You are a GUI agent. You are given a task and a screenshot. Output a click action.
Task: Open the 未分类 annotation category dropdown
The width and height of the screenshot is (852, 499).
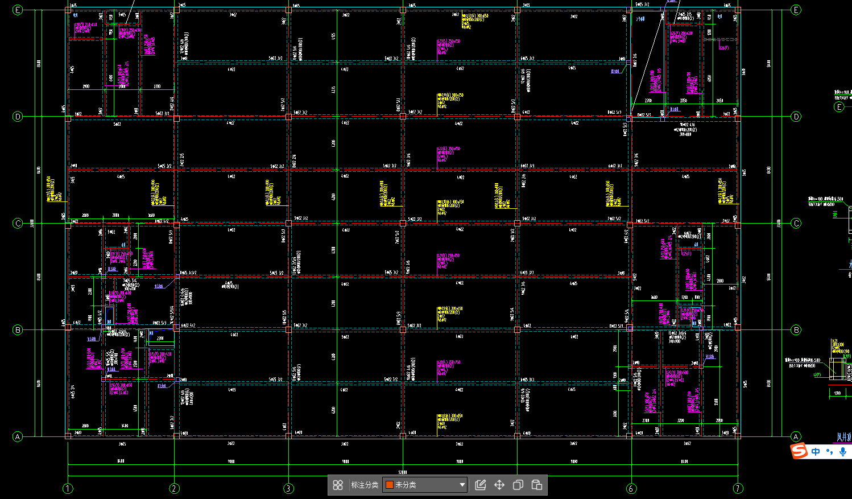[x=425, y=485]
